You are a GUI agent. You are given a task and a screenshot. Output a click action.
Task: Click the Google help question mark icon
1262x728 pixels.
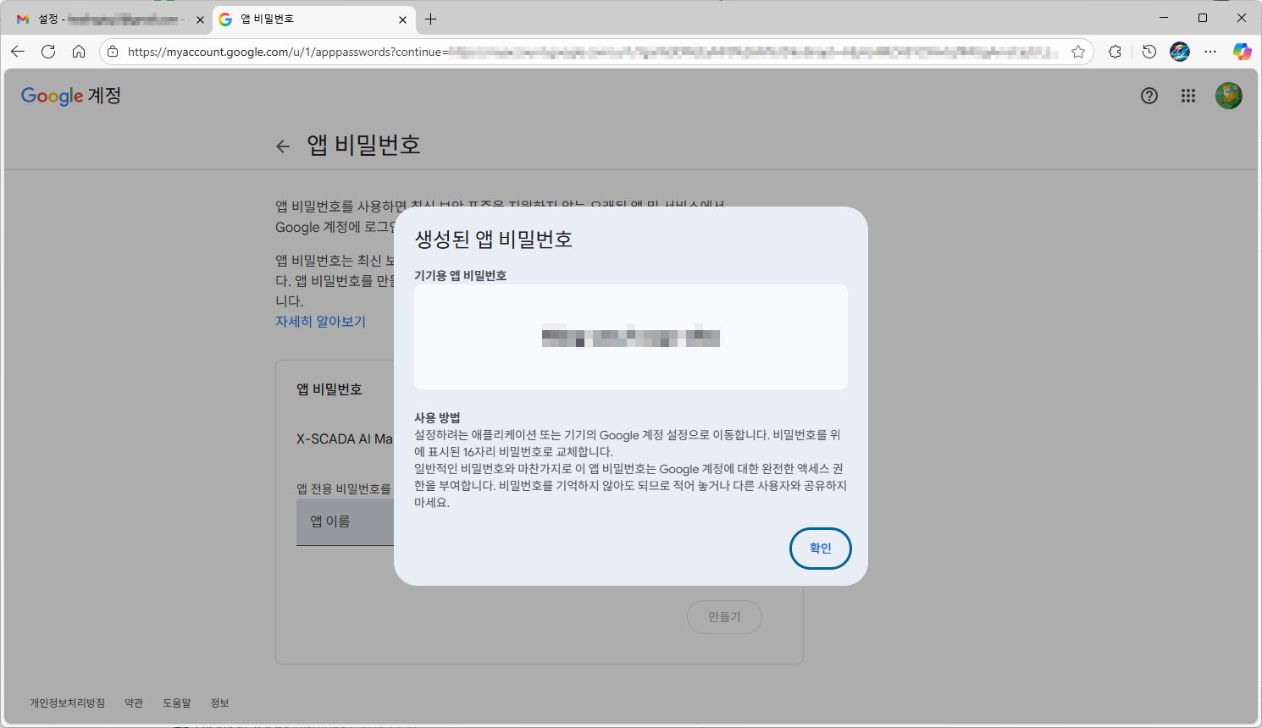point(1149,96)
